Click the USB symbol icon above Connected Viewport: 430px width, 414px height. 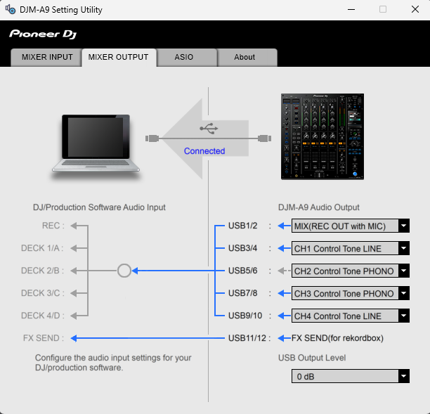coord(209,129)
